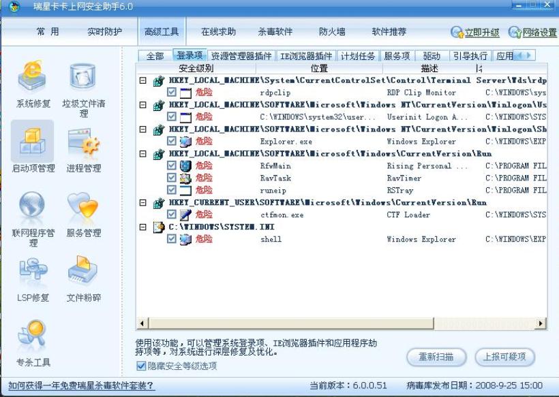Uncheck the ctfmon.exe startup entry

(172, 215)
